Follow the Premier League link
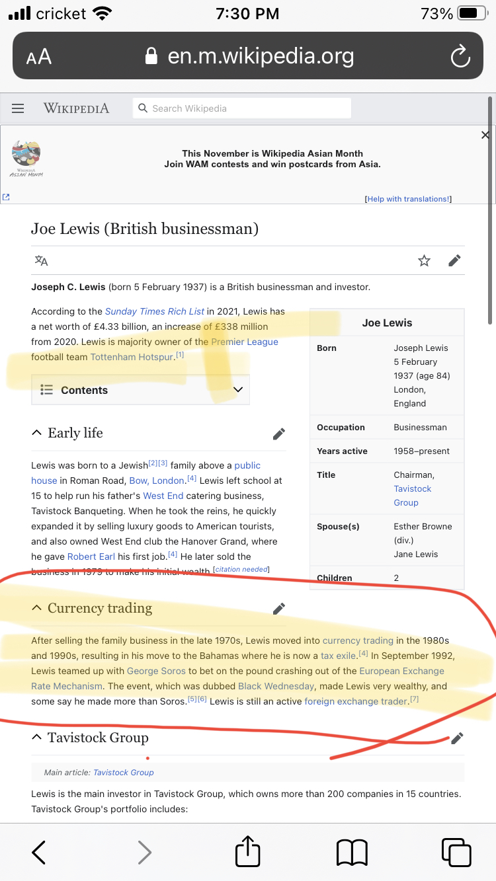The width and height of the screenshot is (496, 881). (245, 342)
